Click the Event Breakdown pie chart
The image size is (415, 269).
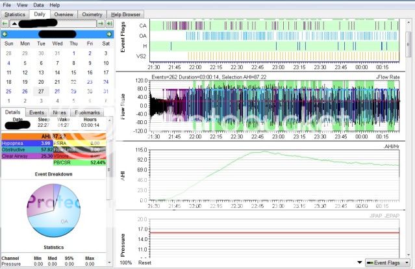pos(54,211)
